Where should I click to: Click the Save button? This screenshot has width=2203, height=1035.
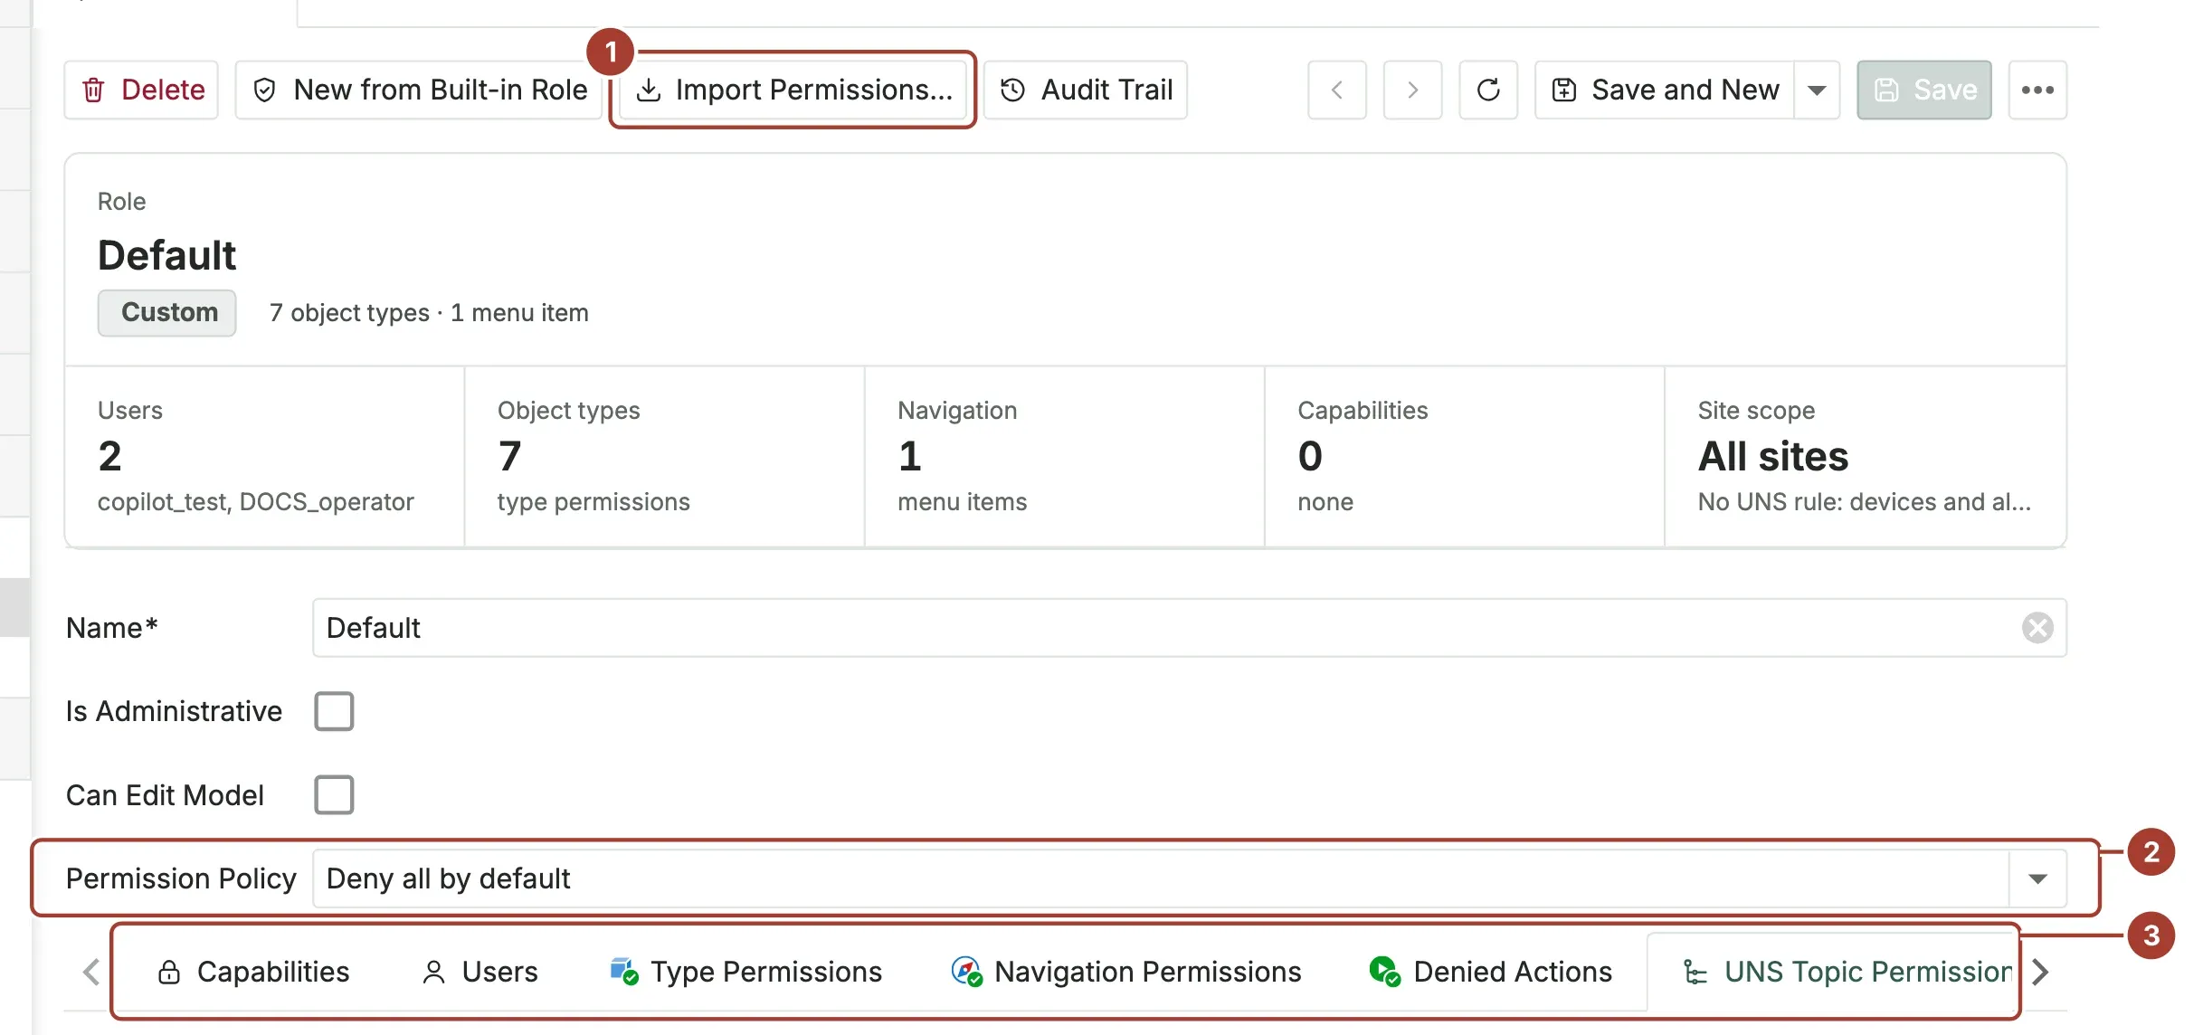click(1924, 90)
